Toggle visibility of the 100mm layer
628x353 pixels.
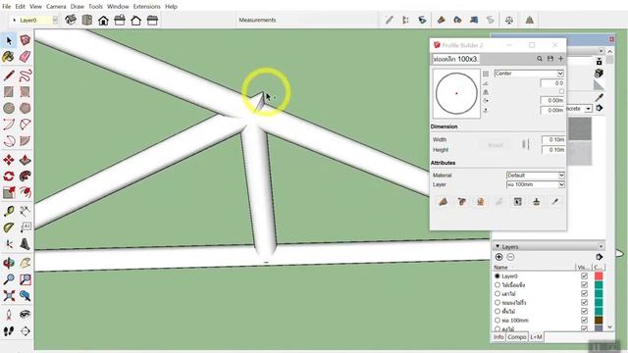585,321
